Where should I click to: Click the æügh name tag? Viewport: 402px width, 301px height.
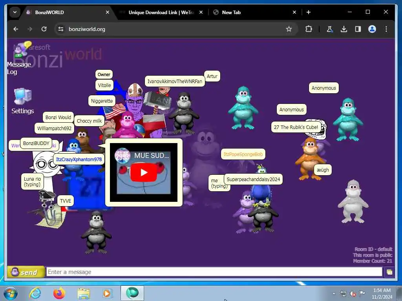coord(323,170)
